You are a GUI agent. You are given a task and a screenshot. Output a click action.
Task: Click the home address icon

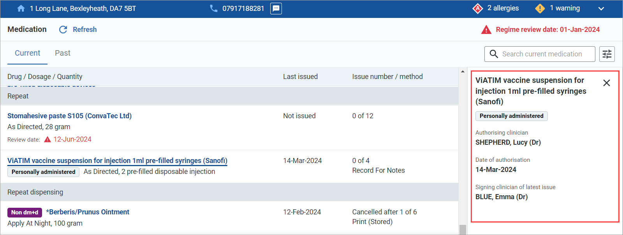click(21, 9)
